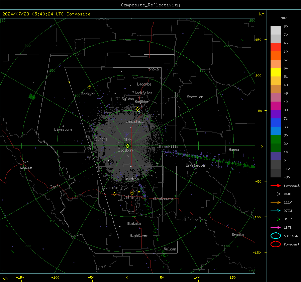The height and width of the screenshot is (282, 301).
Task: Click the 'Airdrie' map label
Action: 132,179
